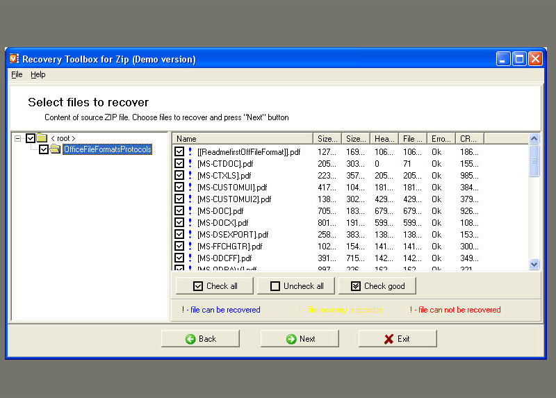
Task: Click the OfficeFileFormatsProtocols folder icon
Action: [x=55, y=149]
